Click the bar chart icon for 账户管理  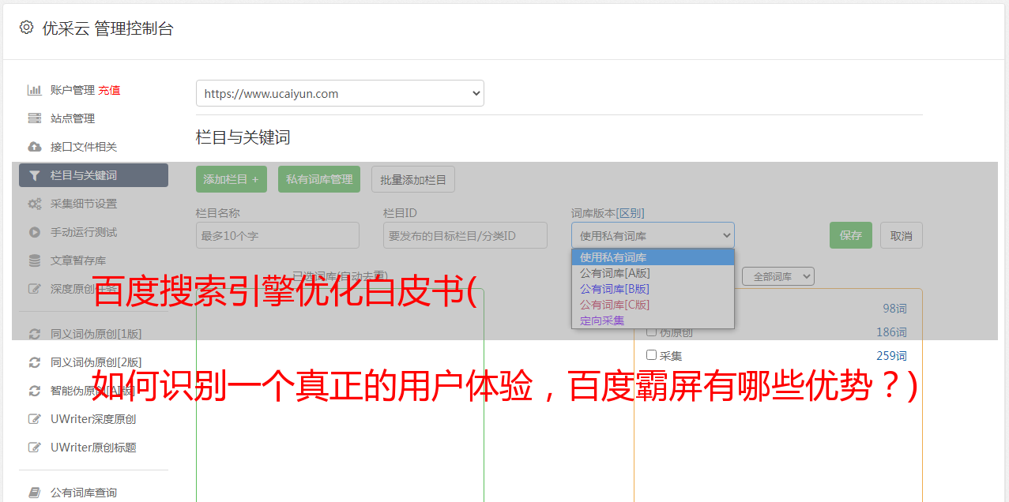(35, 90)
